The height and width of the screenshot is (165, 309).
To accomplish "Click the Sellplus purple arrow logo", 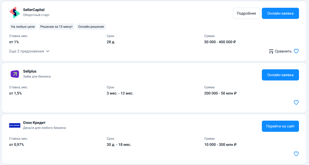I will [x=15, y=74].
